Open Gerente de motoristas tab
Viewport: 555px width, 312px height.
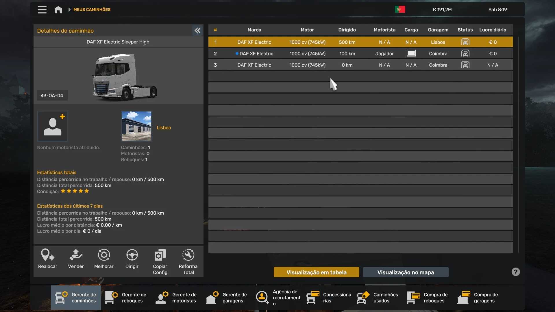(x=176, y=298)
